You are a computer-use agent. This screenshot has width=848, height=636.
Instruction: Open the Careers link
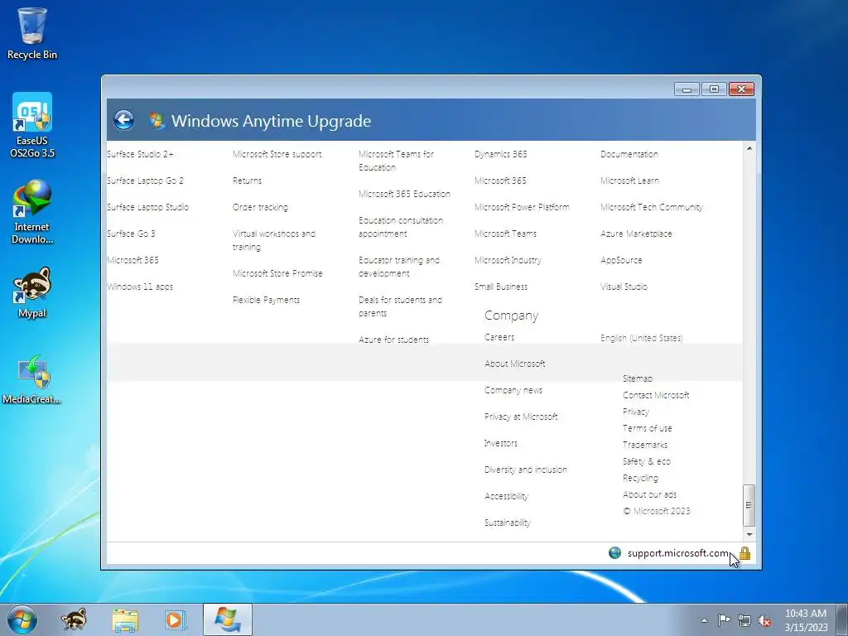[499, 338]
